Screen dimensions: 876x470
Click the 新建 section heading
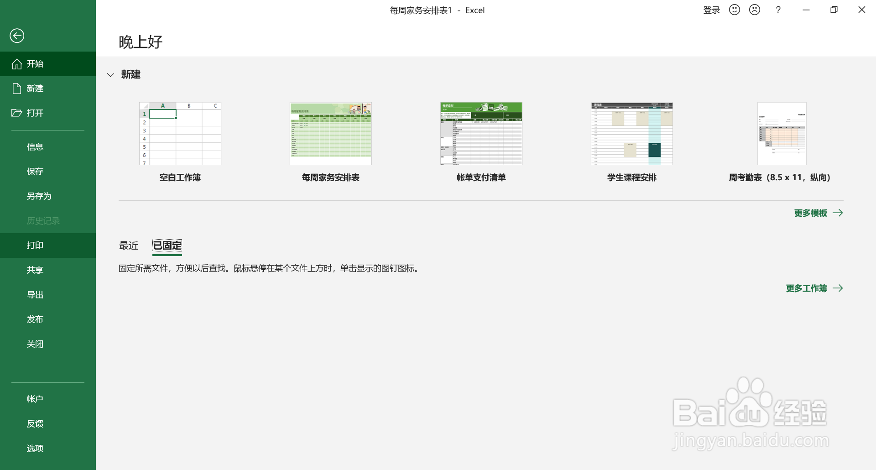(x=131, y=74)
